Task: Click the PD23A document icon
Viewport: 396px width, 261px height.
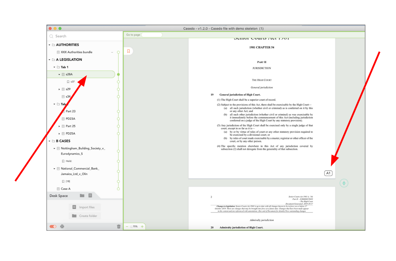Action: [x=63, y=119]
